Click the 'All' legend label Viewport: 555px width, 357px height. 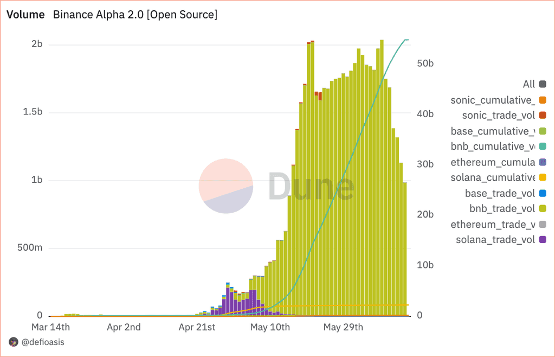(529, 84)
